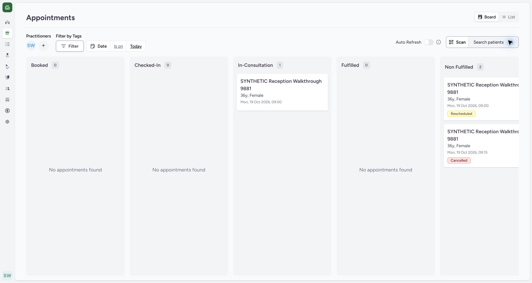Open the patient person sidebar icon
This screenshot has width=532, height=283.
pyautogui.click(x=7, y=55)
